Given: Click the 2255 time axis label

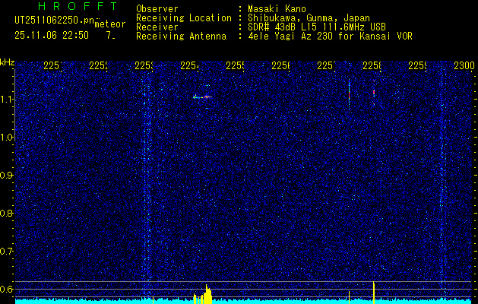Looking at the screenshot, I should tap(235, 65).
